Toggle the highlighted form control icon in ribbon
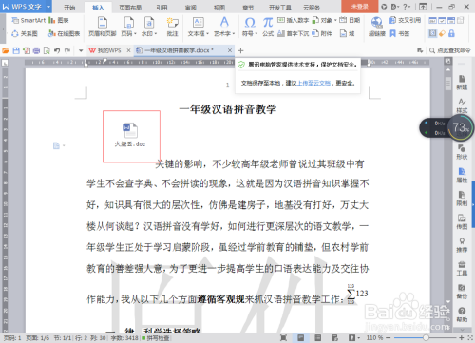Image resolution: width=475 pixels, height=343 pixels. (432, 33)
